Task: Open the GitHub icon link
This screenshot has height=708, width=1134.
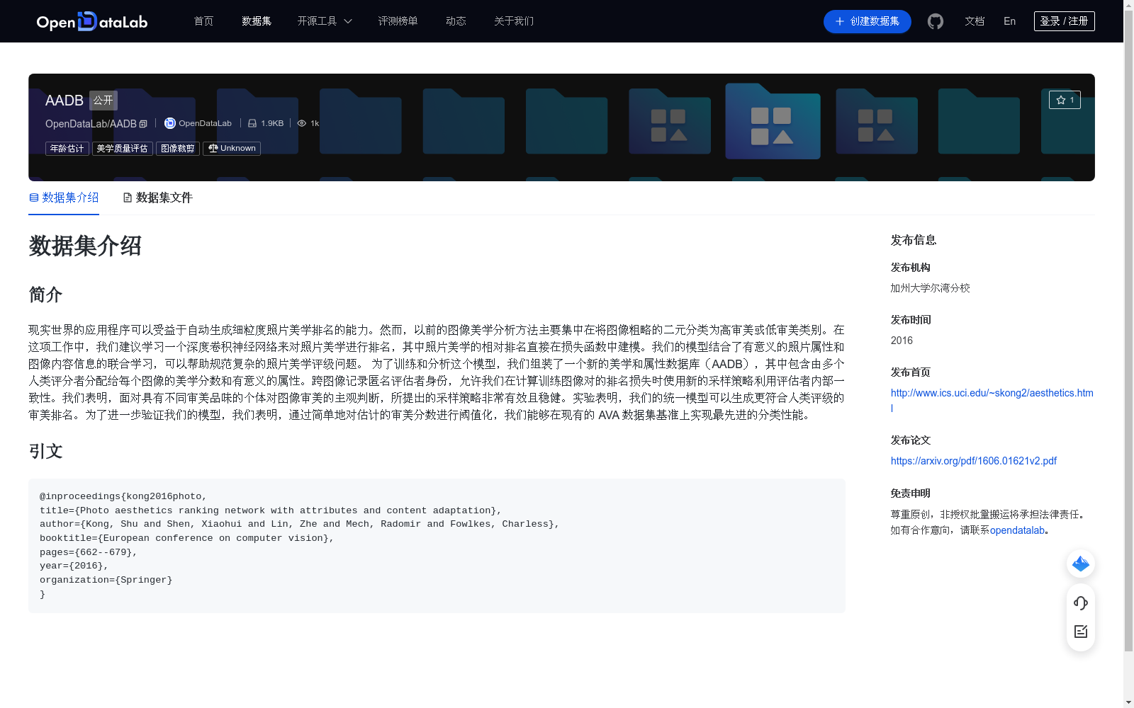Action: 936,21
